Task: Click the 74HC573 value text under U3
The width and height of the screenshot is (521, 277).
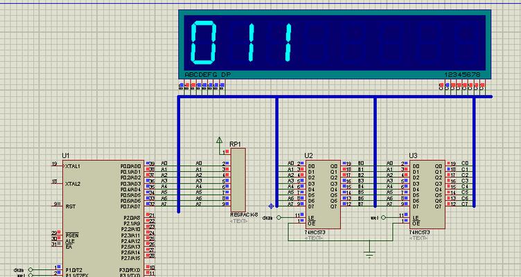Action: (x=419, y=233)
